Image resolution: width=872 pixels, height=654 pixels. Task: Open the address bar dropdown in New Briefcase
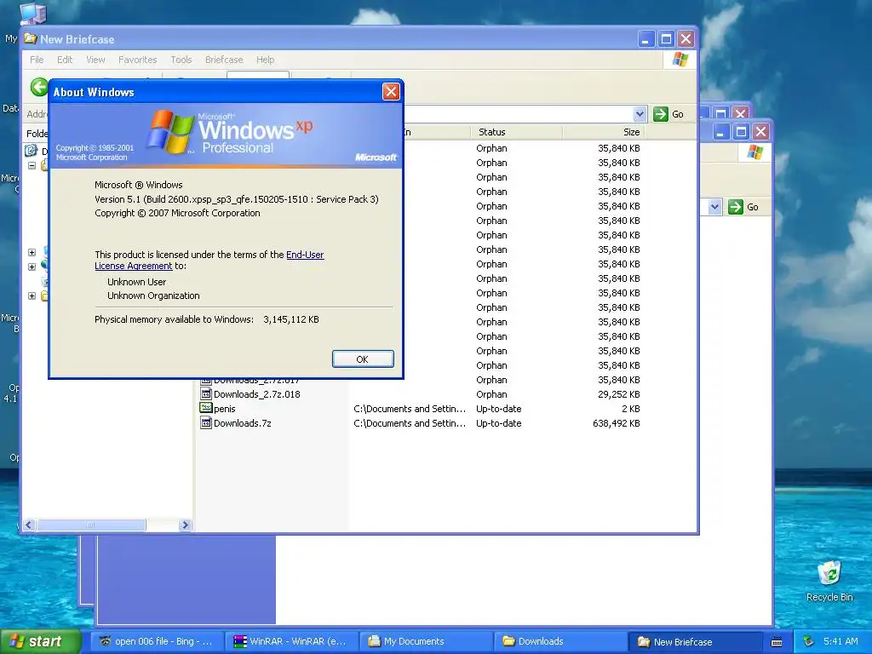pos(640,114)
